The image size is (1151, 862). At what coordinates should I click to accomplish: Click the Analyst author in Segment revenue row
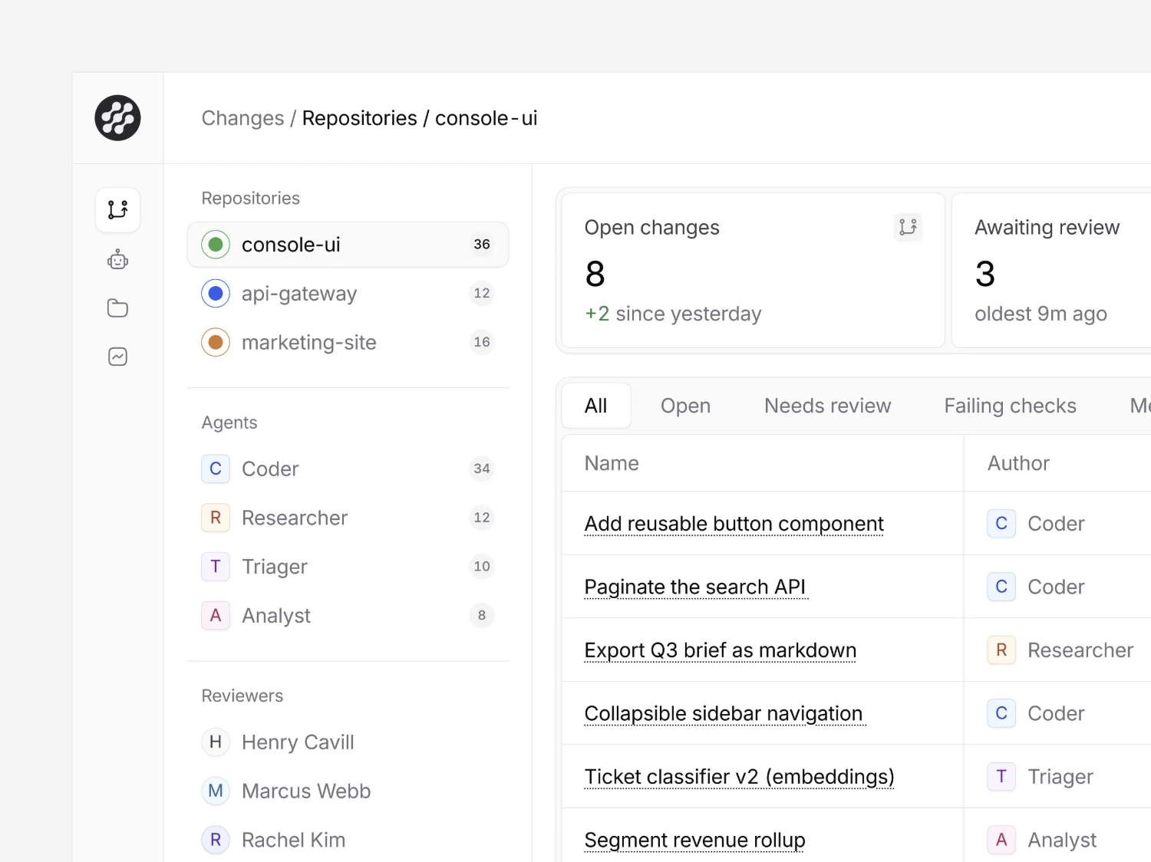click(1042, 841)
